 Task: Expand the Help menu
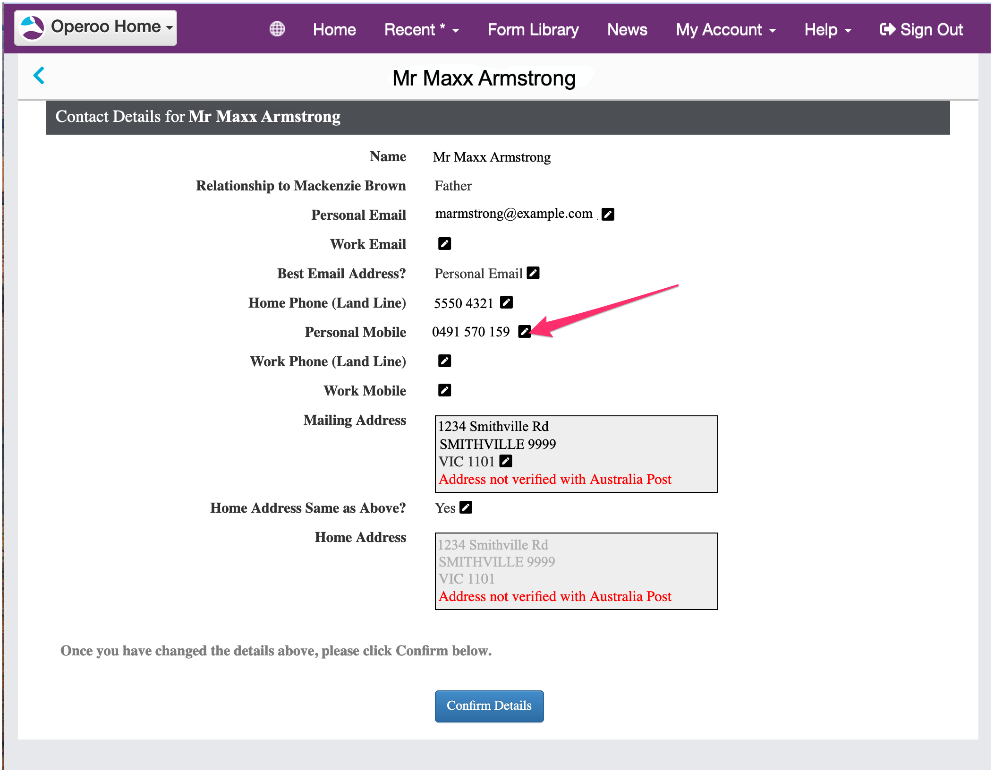point(827,30)
